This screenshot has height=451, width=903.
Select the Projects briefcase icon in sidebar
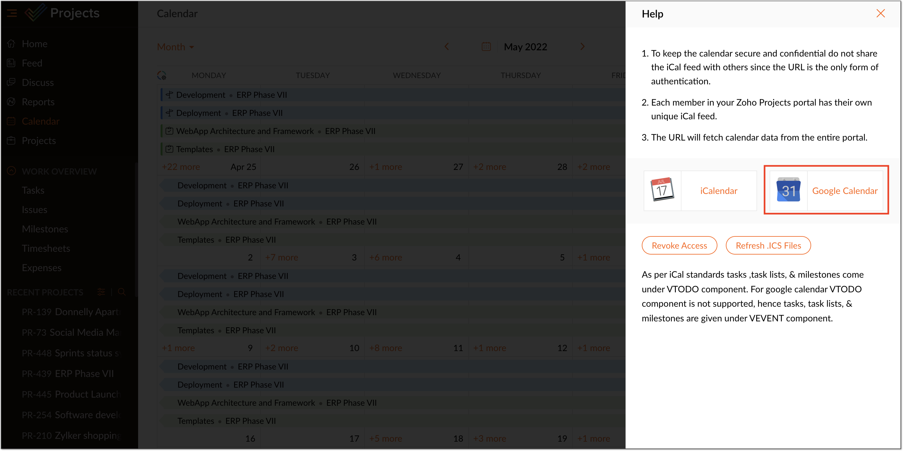tap(12, 140)
